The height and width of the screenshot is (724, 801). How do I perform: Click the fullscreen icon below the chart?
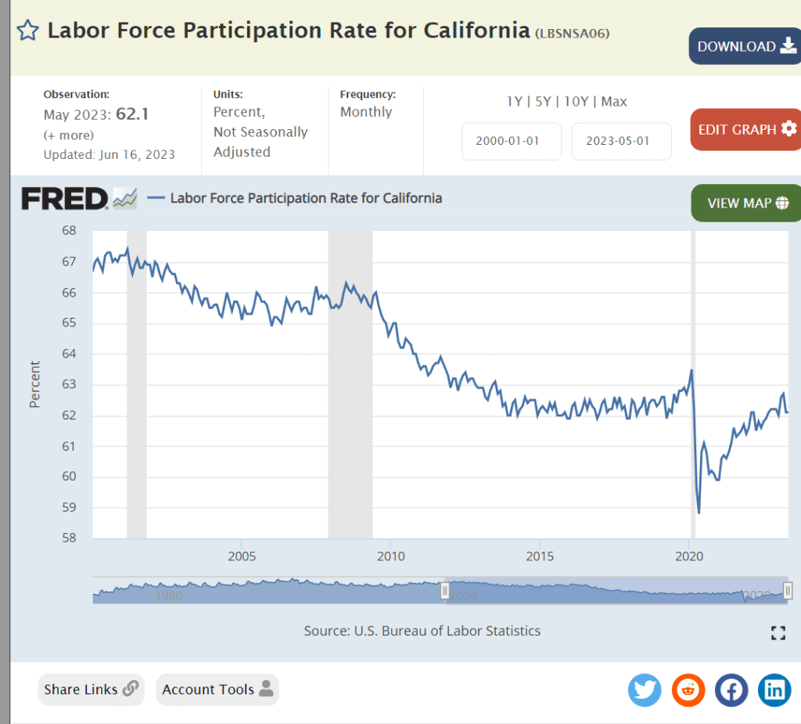[x=778, y=633]
